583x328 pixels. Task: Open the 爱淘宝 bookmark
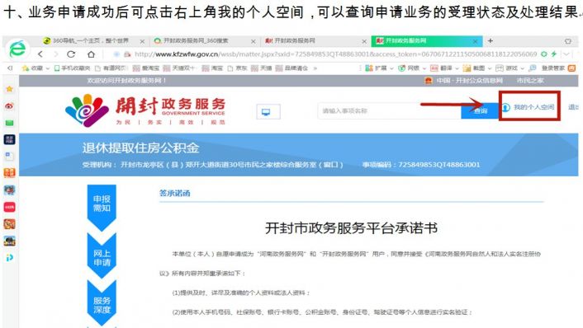[146, 68]
